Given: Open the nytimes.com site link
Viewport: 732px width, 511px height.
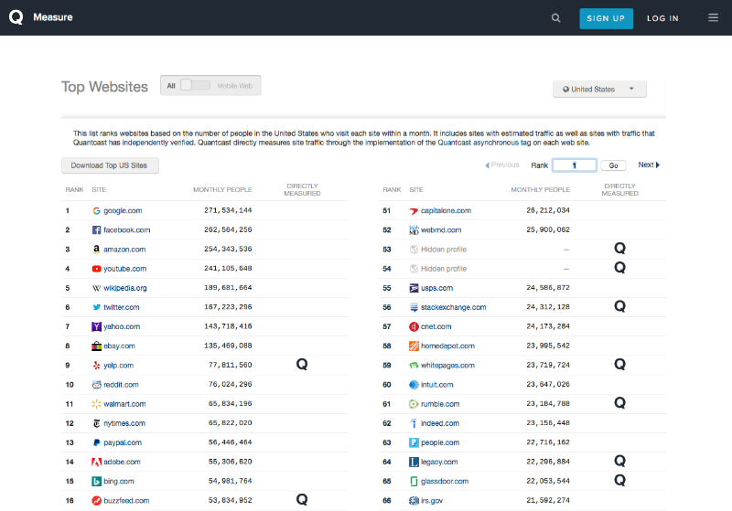Looking at the screenshot, I should [124, 423].
